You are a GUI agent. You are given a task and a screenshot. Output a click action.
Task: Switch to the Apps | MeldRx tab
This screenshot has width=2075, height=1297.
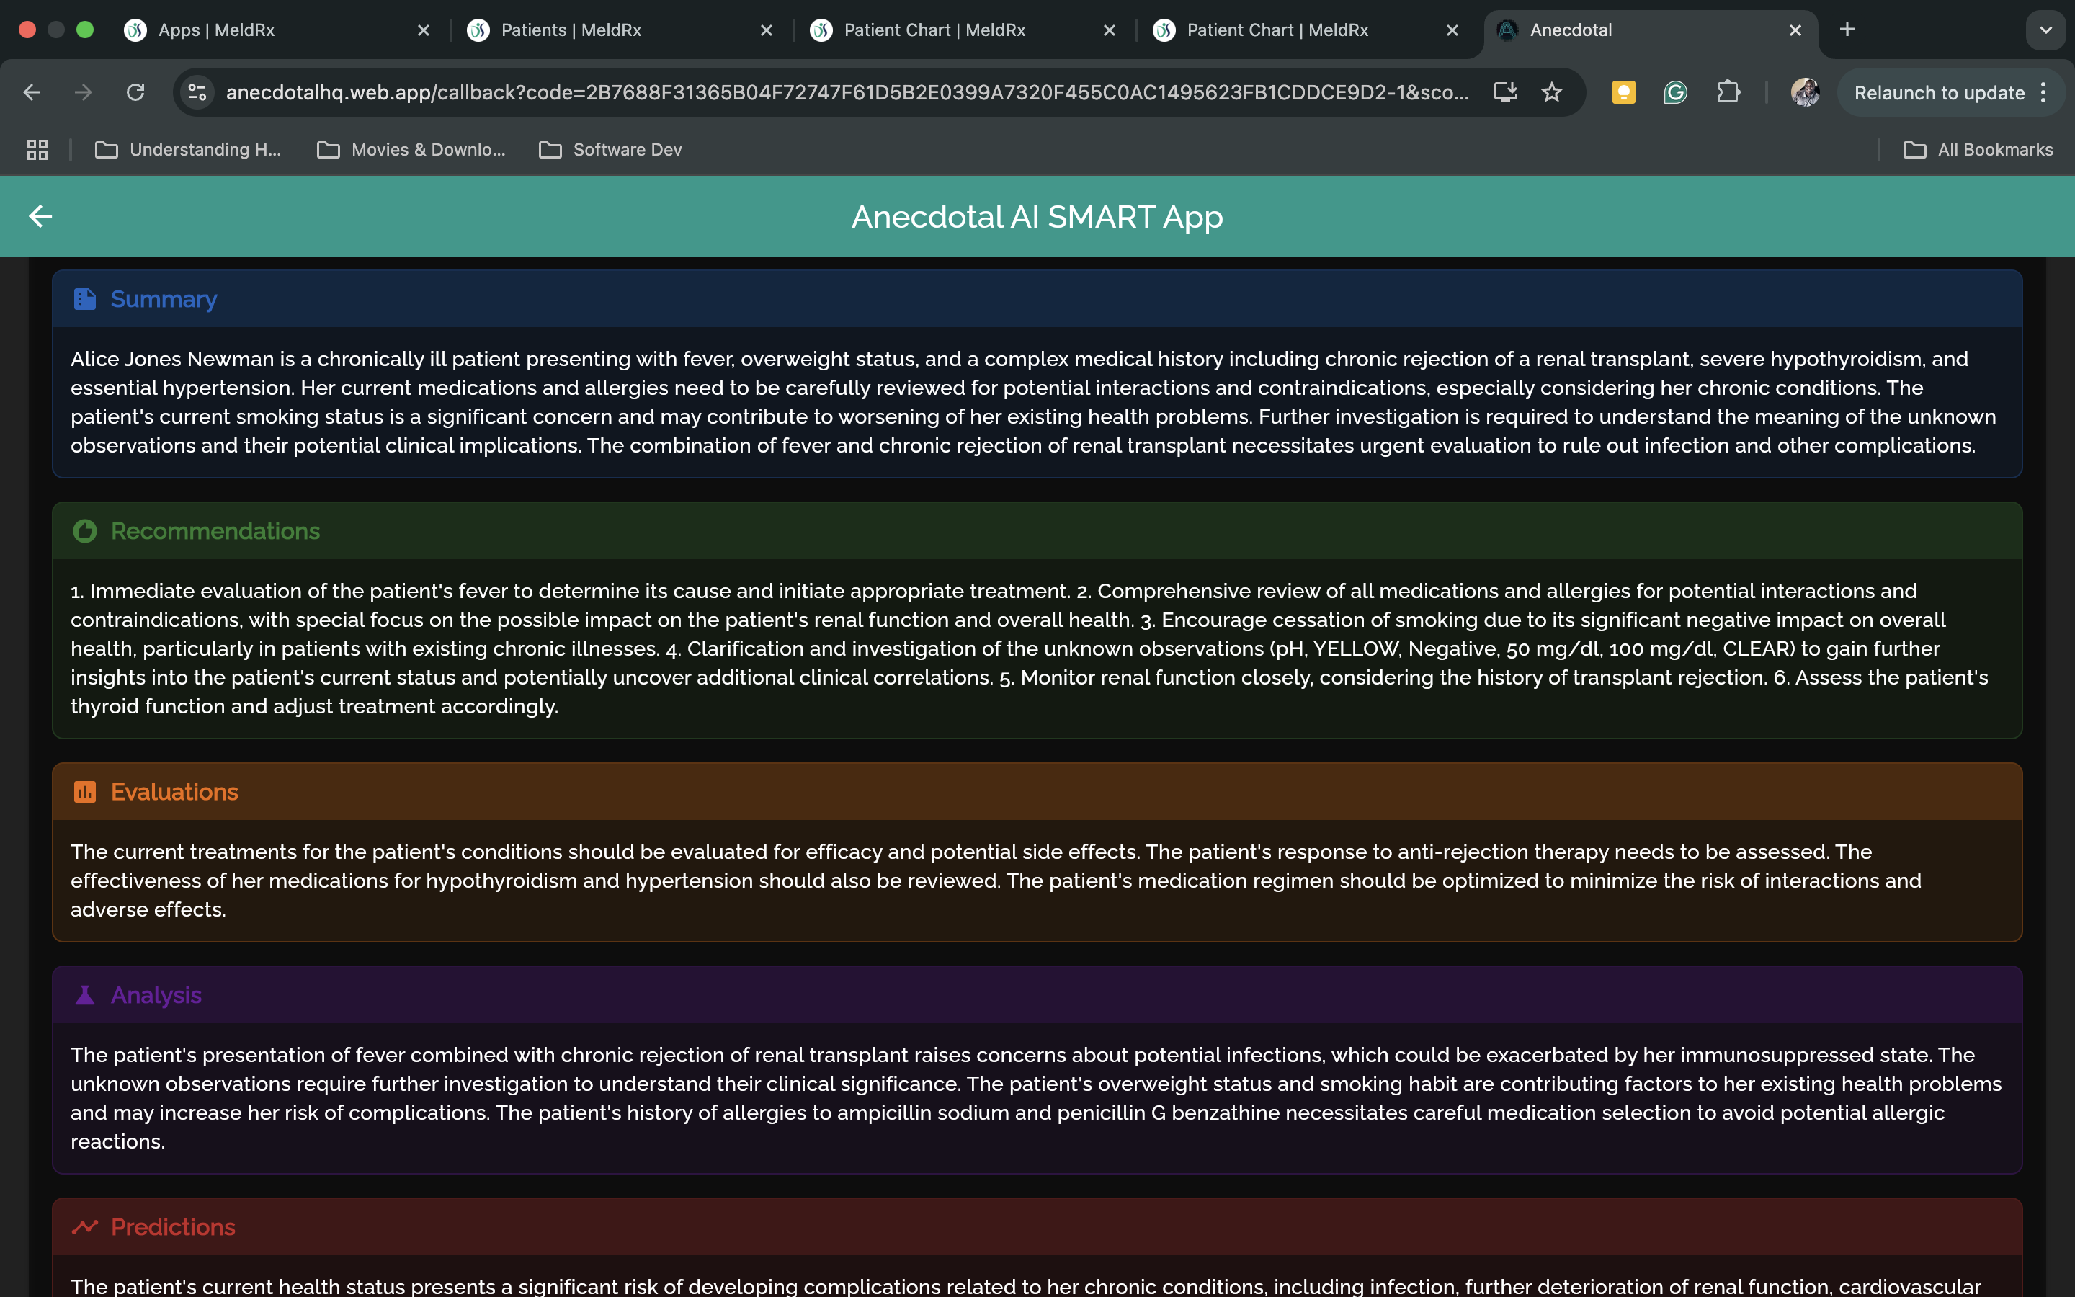217,30
